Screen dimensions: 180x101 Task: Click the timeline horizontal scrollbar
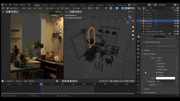pyautogui.click(x=68, y=93)
